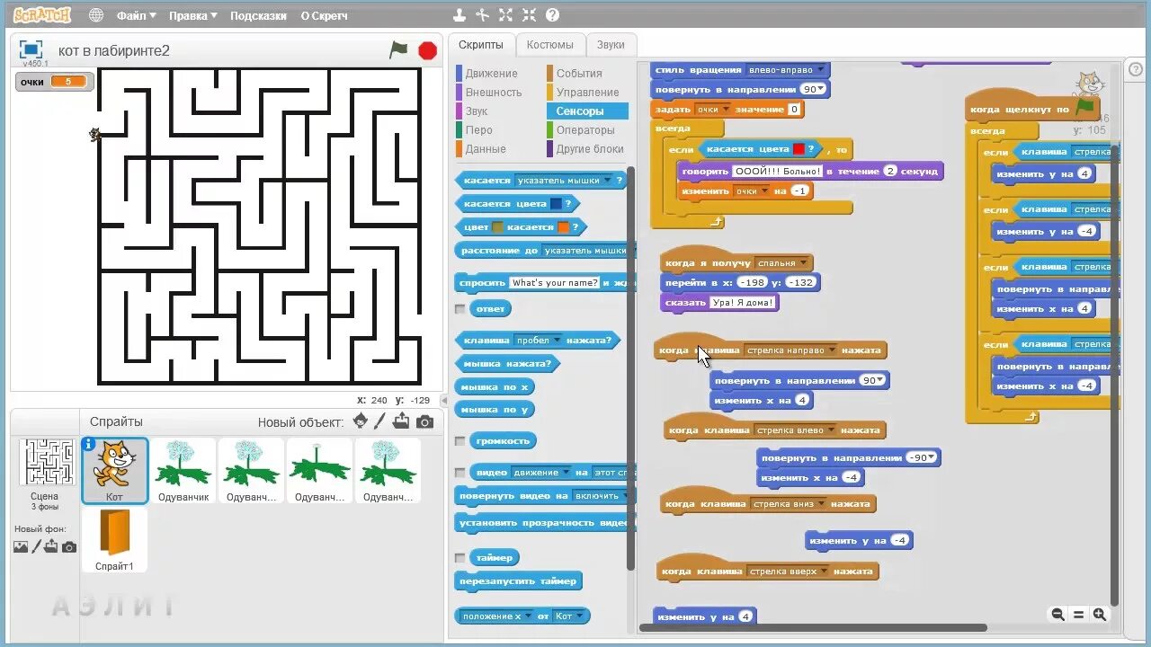The height and width of the screenshot is (647, 1151).
Task: Toggle the таймер reporter checkbox
Action: [x=460, y=557]
